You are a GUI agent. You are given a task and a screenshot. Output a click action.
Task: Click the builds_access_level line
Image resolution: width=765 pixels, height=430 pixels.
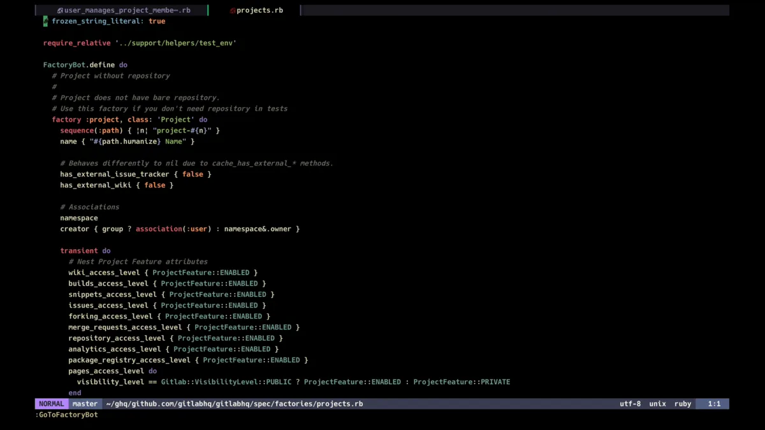point(168,283)
